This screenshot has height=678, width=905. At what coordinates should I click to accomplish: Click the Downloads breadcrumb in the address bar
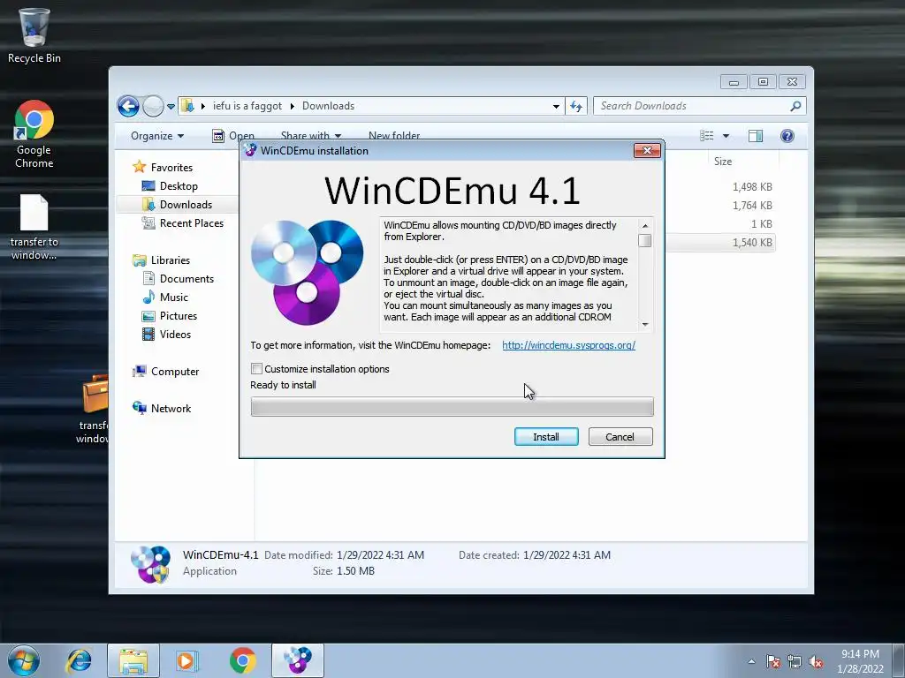pyautogui.click(x=328, y=106)
